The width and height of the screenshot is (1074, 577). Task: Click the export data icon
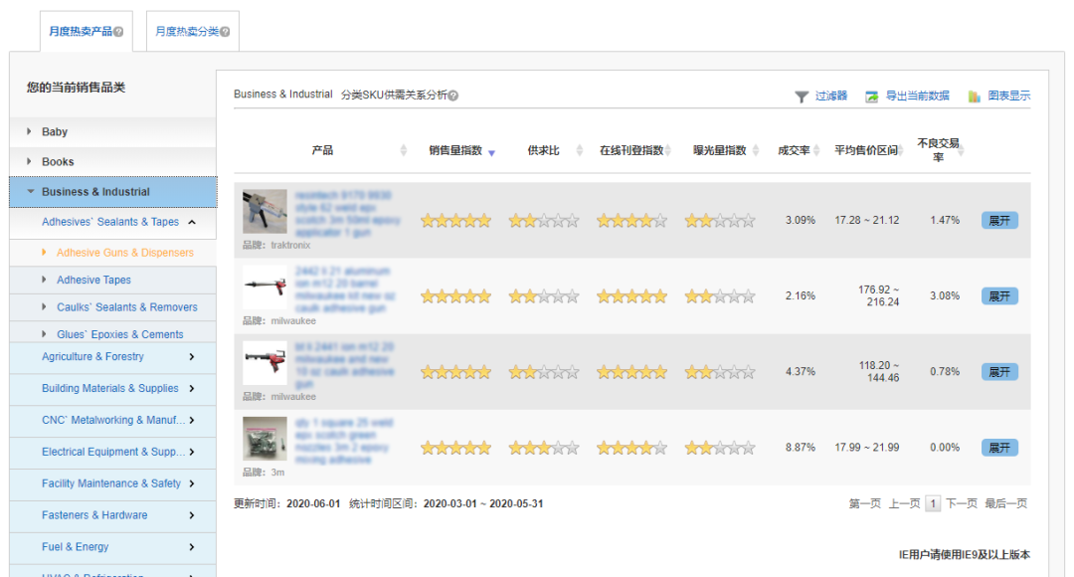tap(871, 96)
